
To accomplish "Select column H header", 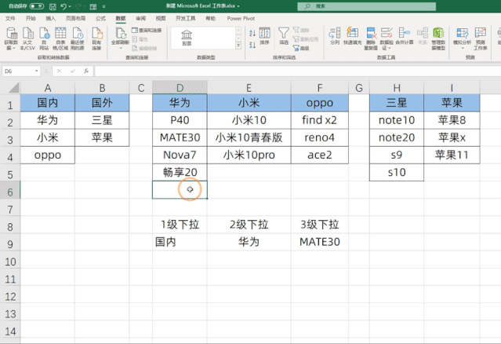I will click(x=397, y=88).
